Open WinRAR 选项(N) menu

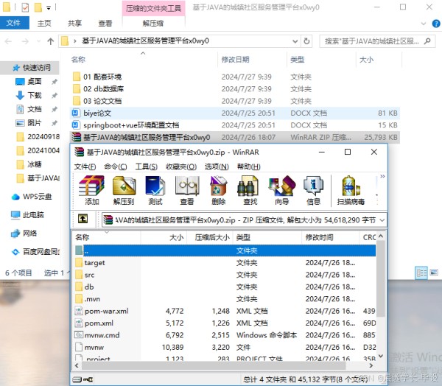tap(217, 166)
